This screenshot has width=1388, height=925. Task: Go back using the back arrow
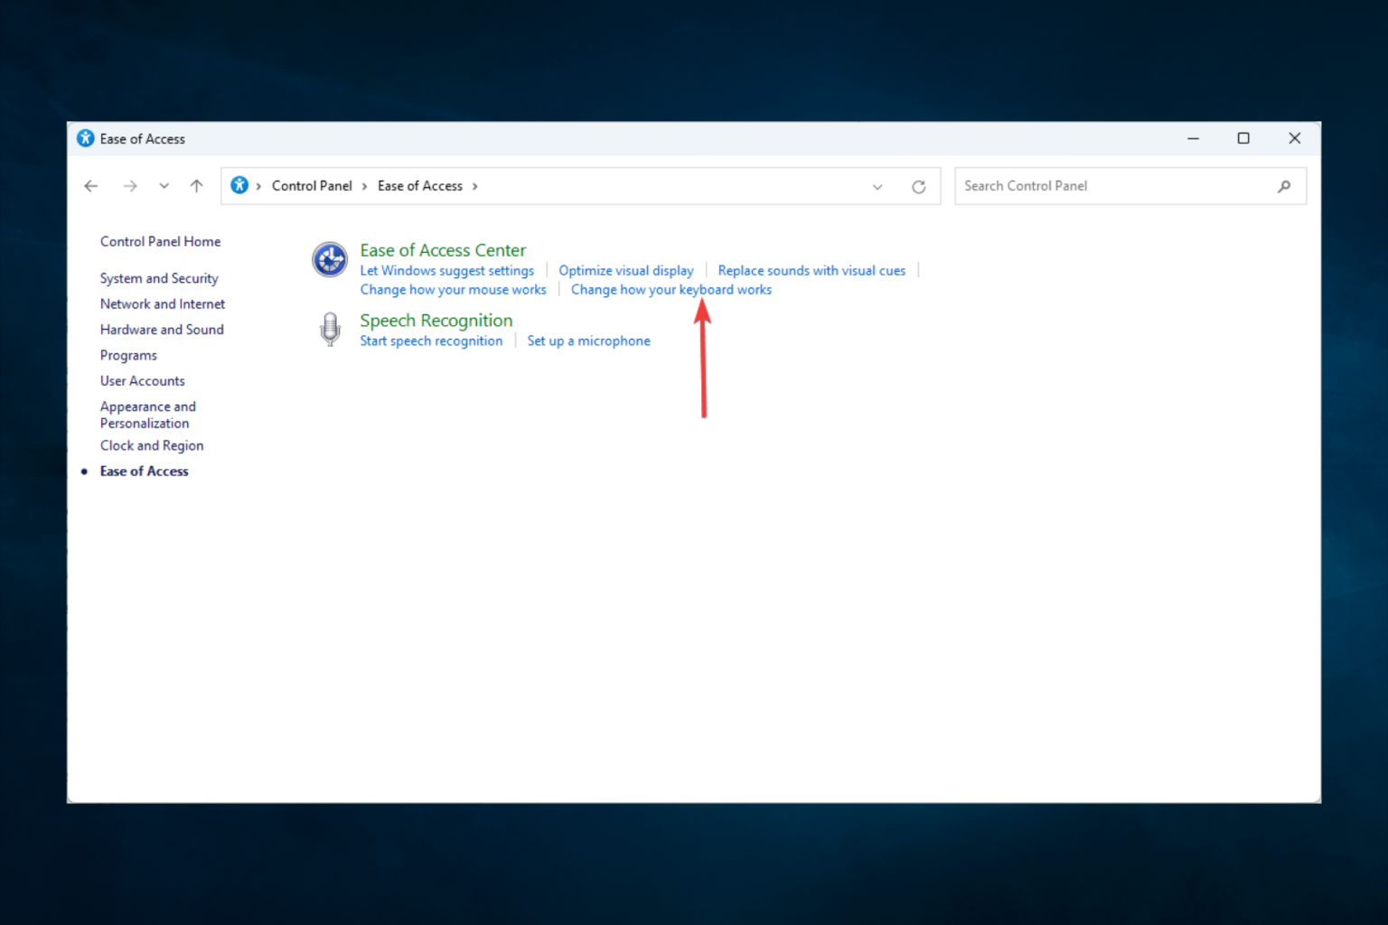click(91, 186)
